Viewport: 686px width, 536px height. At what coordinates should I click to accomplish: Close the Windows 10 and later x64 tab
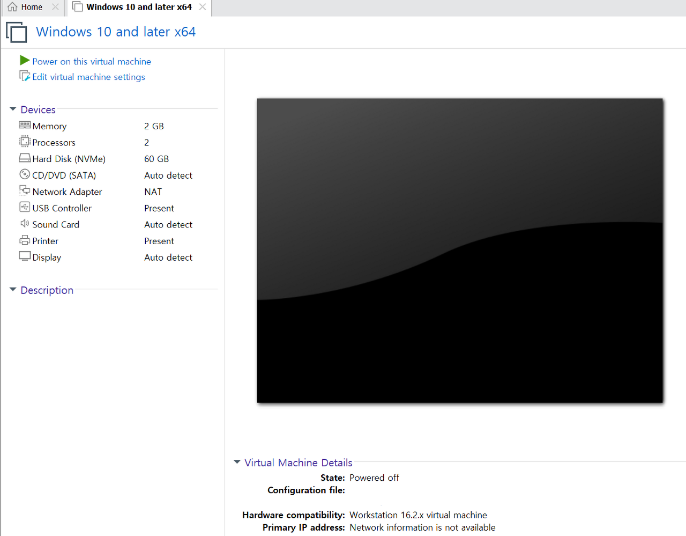[203, 7]
